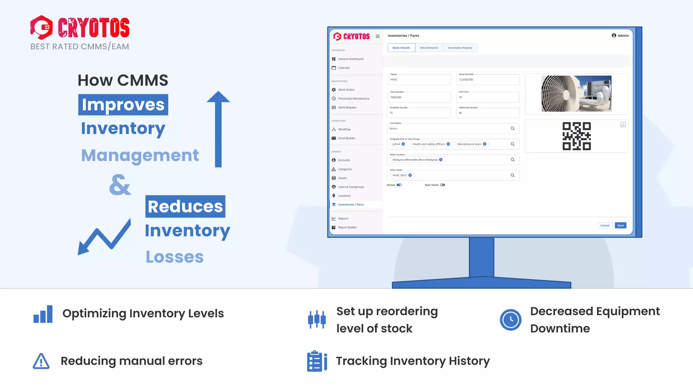Toggle the Active switch off
The height and width of the screenshot is (389, 693).
[399, 185]
